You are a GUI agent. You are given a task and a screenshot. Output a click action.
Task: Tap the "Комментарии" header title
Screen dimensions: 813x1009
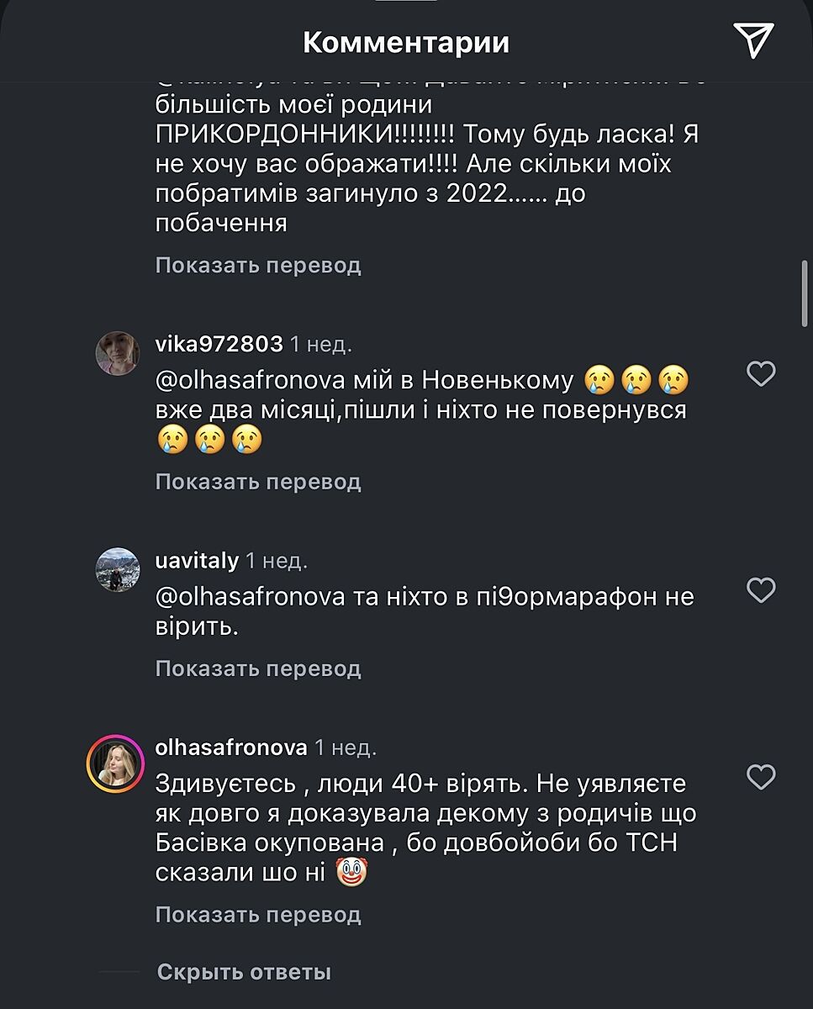point(406,42)
